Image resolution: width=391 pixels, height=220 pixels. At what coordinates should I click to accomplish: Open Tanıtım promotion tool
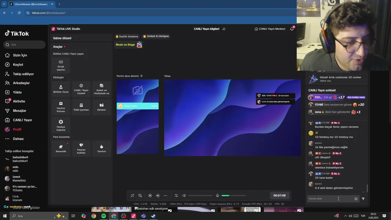pos(101,148)
